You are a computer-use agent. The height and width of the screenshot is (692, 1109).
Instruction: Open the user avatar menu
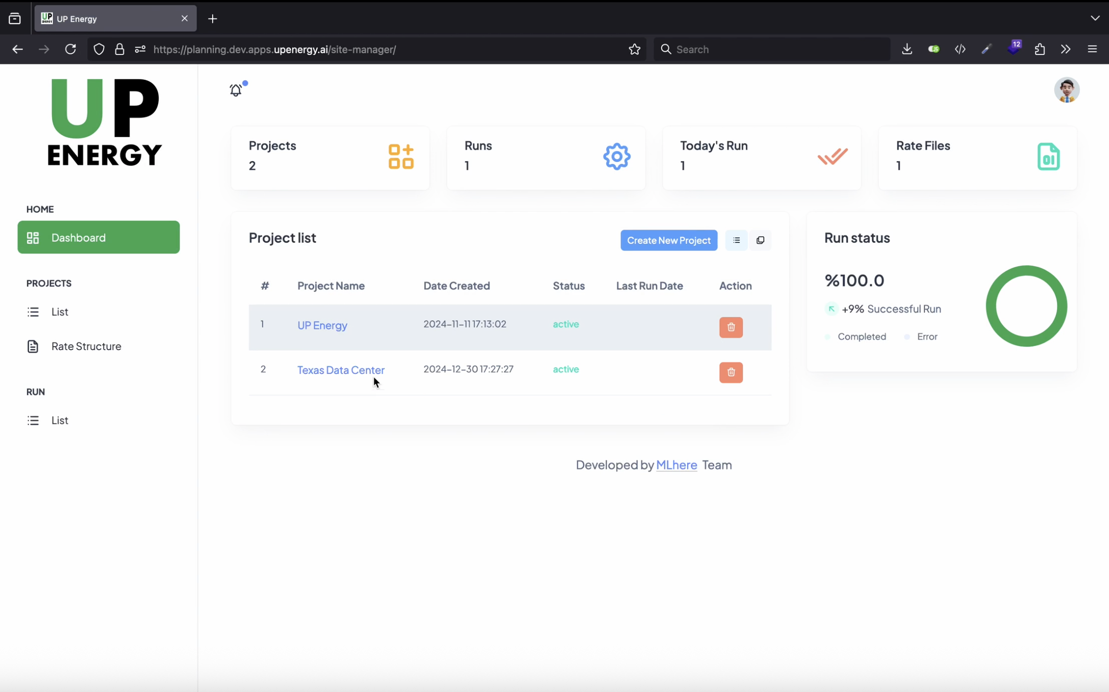pos(1066,90)
